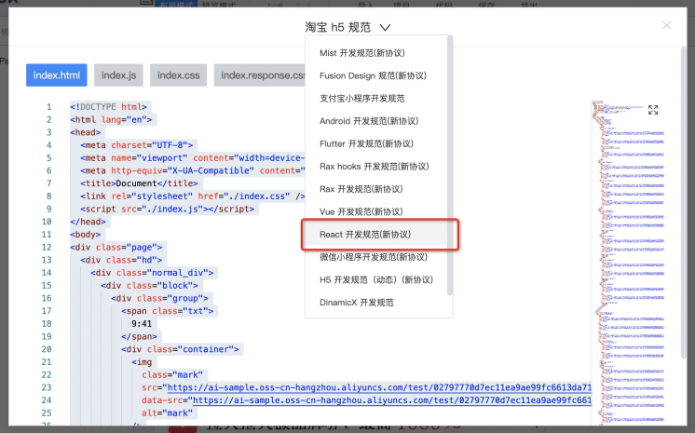This screenshot has width=695, height=433.
Task: Switch to the index.html tab
Action: 57,75
